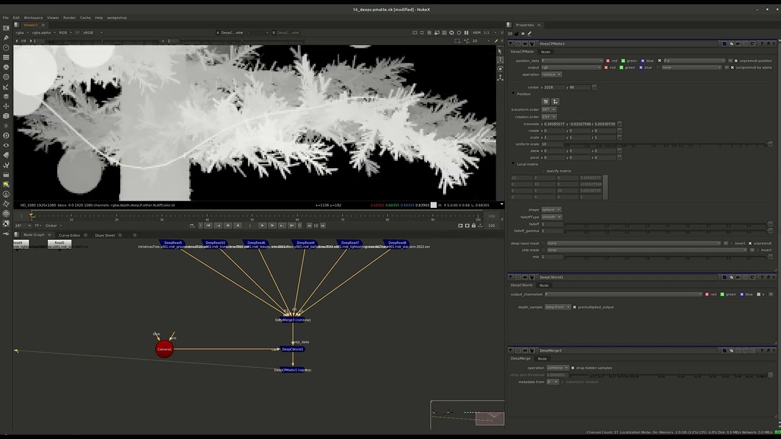Image resolution: width=781 pixels, height=439 pixels.
Task: Open the Draw nodes toolbar menu
Action: point(6,38)
